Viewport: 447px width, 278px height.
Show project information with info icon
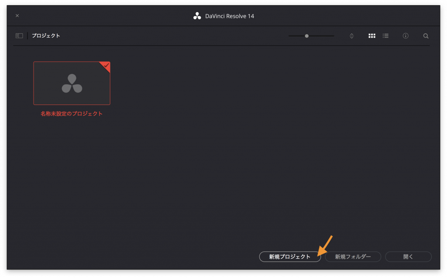click(406, 36)
